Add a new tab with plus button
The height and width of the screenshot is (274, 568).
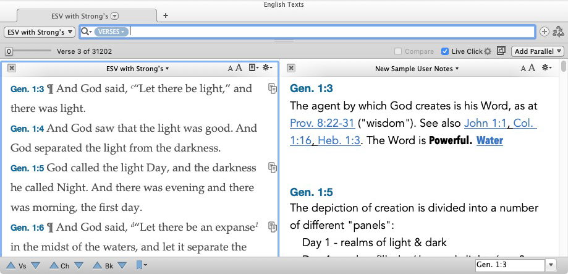pyautogui.click(x=165, y=15)
